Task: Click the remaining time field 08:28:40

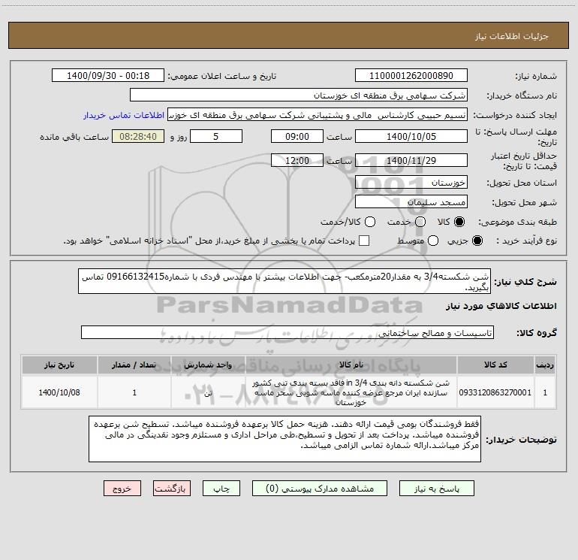Action: coord(138,137)
